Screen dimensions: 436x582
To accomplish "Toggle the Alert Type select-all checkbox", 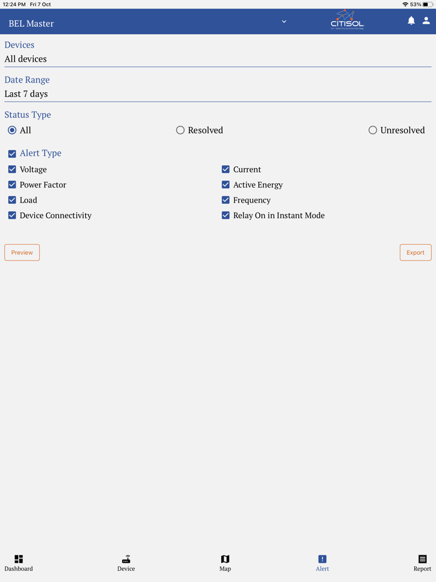I will [12, 153].
